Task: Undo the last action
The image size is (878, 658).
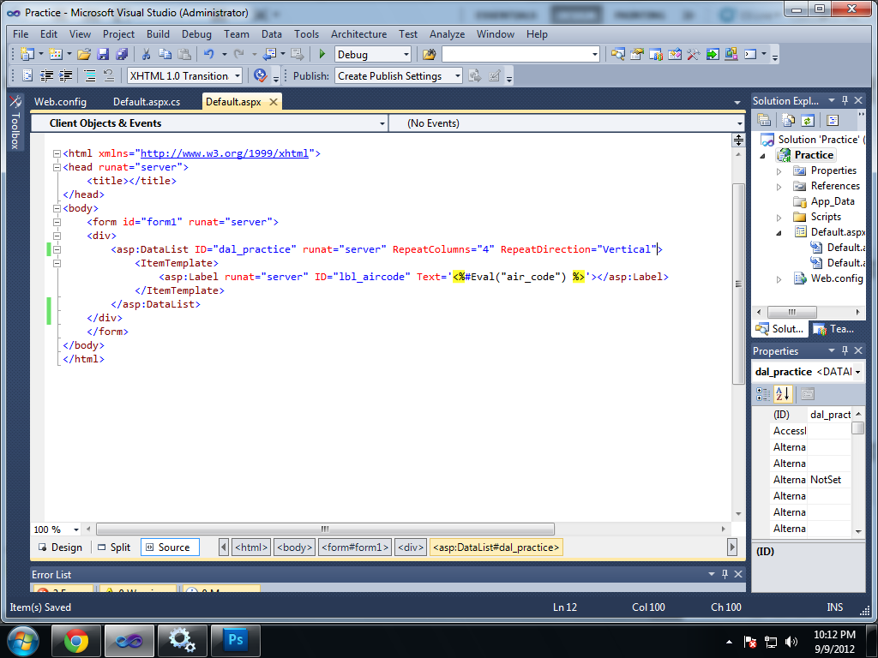Action: pos(209,54)
